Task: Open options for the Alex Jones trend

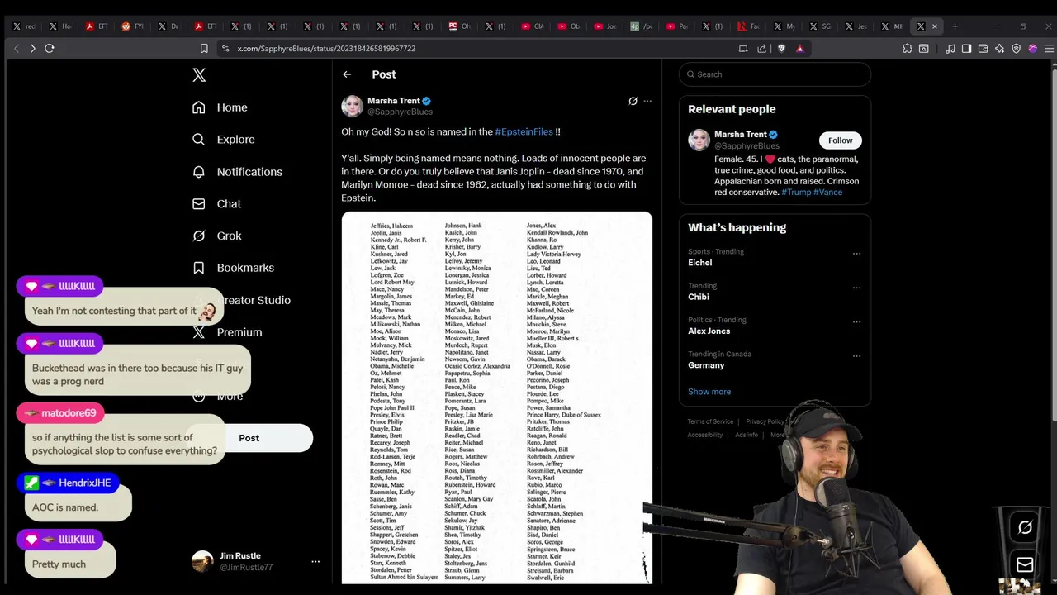Action: [856, 321]
